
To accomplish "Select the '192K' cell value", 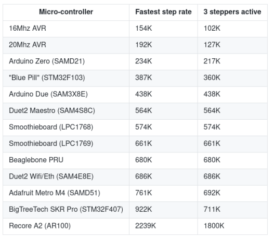I will click(x=144, y=45).
